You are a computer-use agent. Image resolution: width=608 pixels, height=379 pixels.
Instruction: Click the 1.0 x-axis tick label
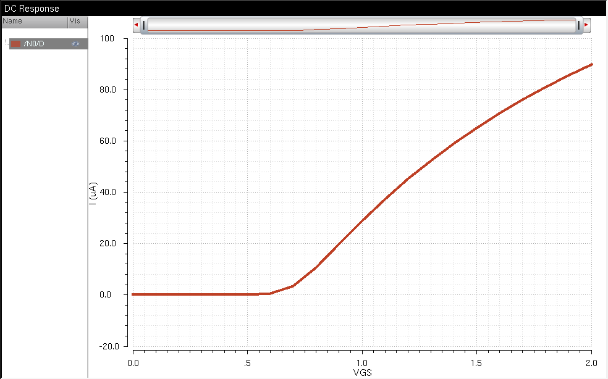(x=362, y=363)
